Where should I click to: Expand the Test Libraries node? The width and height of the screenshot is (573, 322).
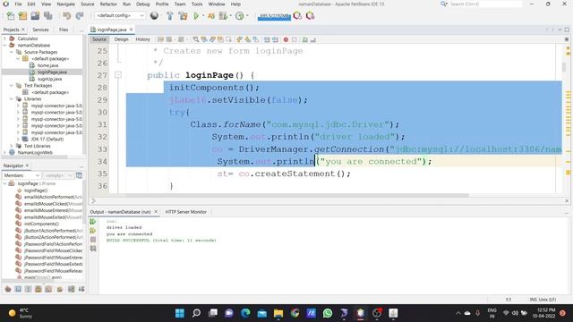(x=12, y=146)
